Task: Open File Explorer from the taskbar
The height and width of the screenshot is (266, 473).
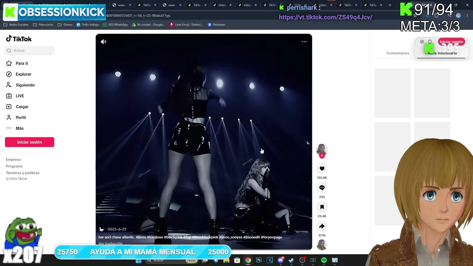Action: pyautogui.click(x=226, y=260)
